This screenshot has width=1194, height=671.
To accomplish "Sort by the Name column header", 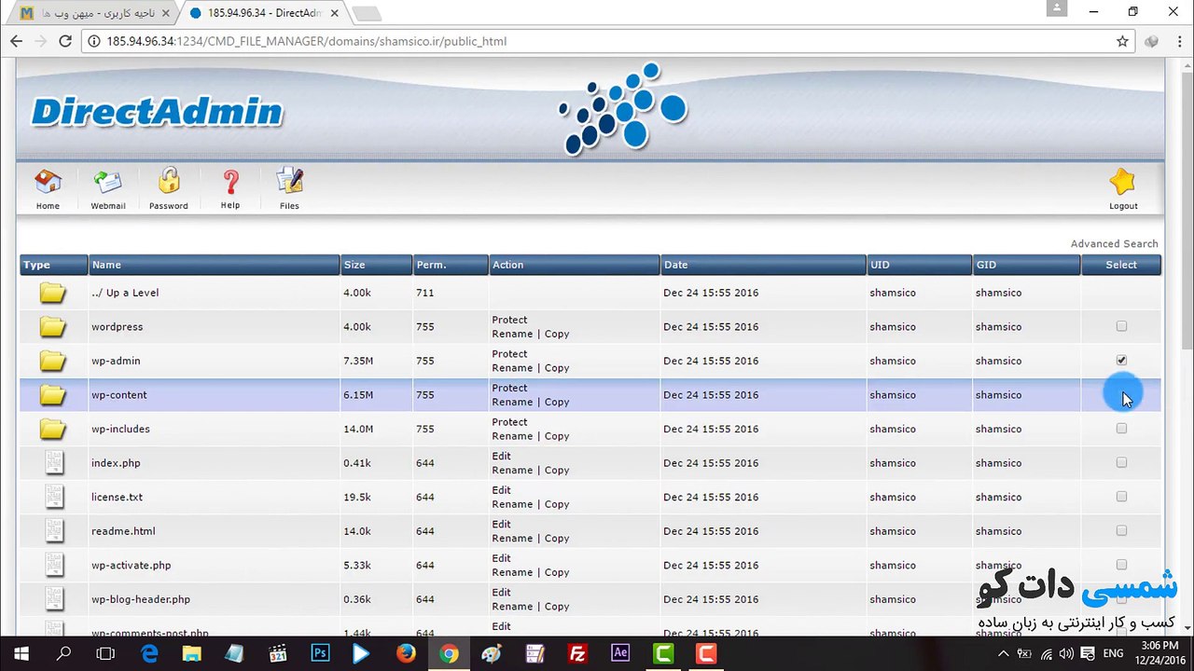I will (214, 265).
